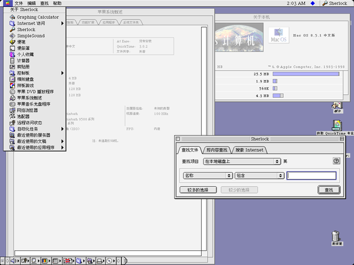Open the Sherlock application menu at top right
This screenshot has width=354, height=265.
tap(335, 3)
